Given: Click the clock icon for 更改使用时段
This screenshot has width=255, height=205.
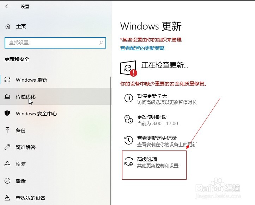Looking at the screenshot, I should tap(128, 119).
